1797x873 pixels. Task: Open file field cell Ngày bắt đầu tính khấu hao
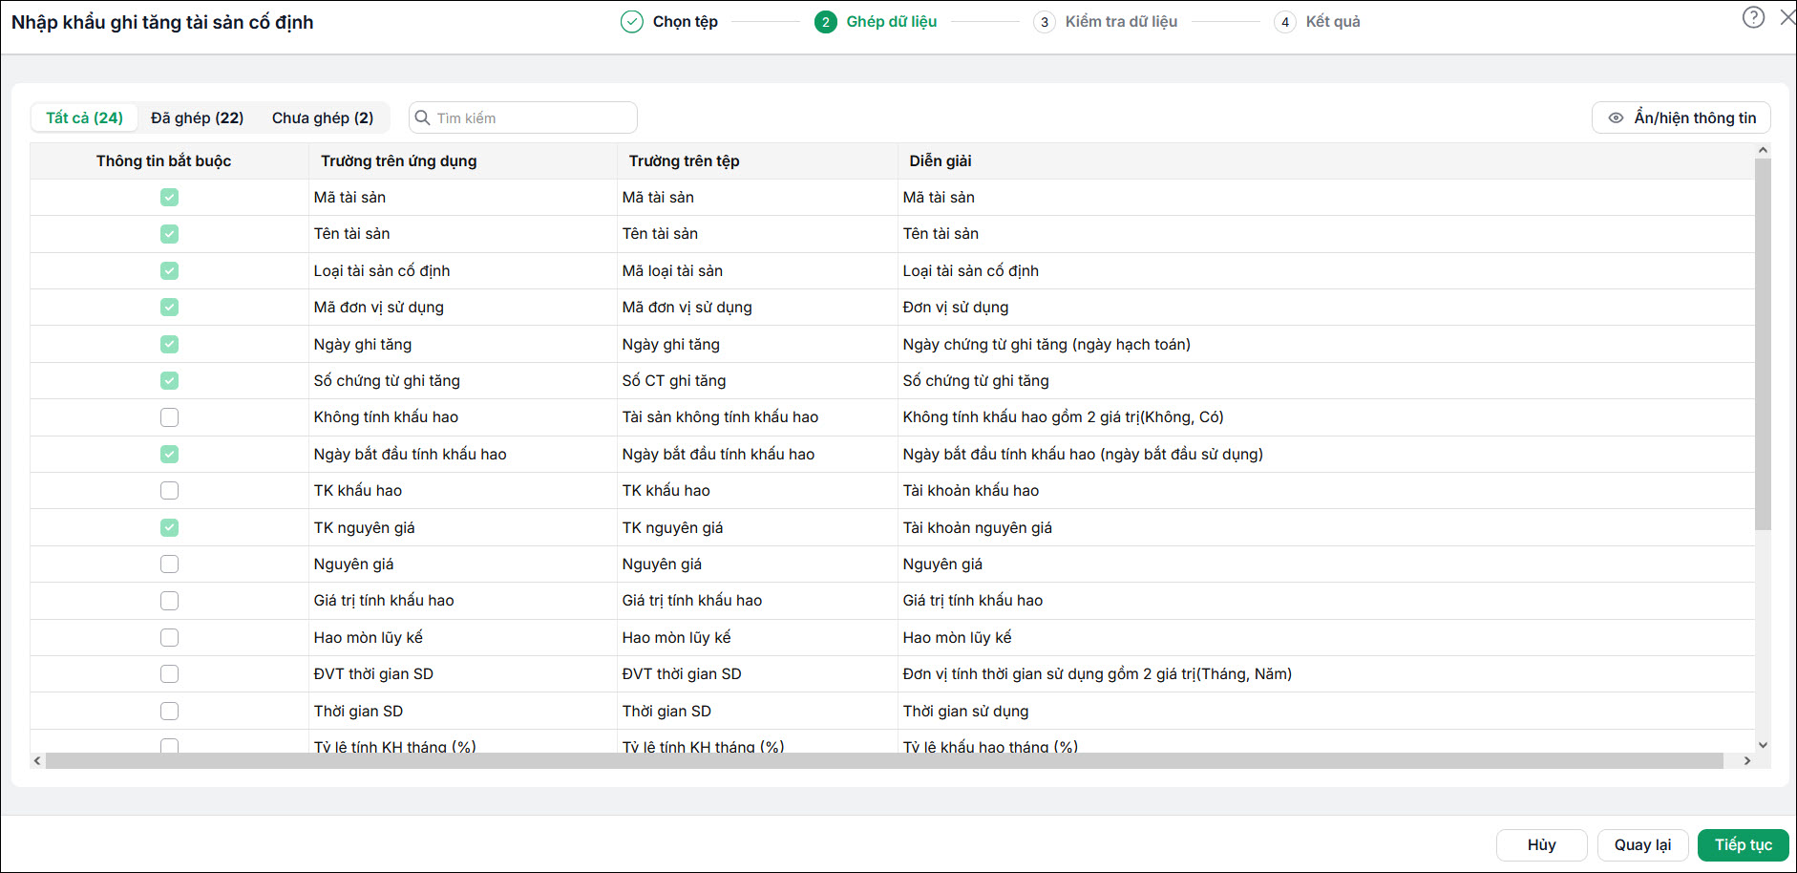click(757, 454)
